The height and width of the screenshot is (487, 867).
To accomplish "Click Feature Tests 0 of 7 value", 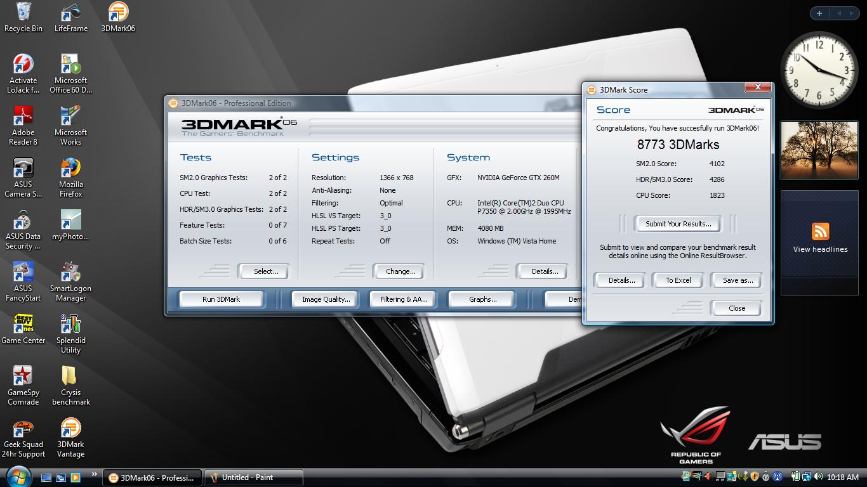I will click(277, 225).
